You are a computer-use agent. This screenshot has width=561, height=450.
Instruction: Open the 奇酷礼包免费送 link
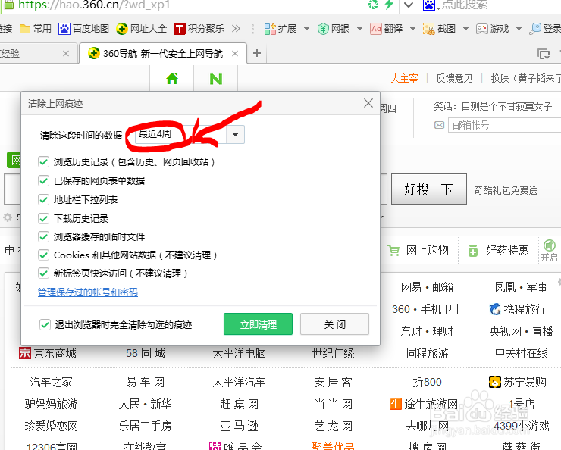[506, 190]
